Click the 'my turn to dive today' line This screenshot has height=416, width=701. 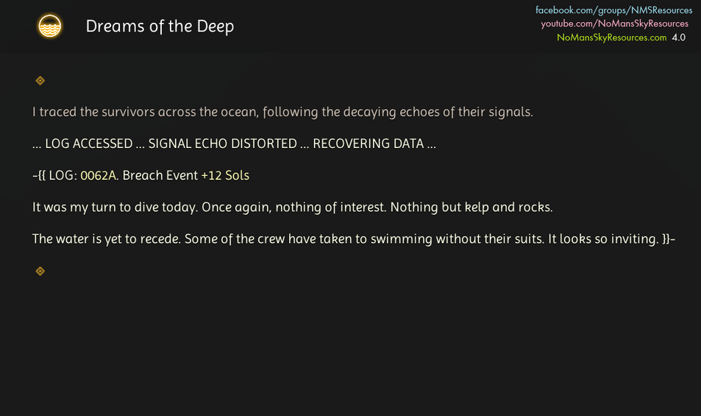point(115,207)
